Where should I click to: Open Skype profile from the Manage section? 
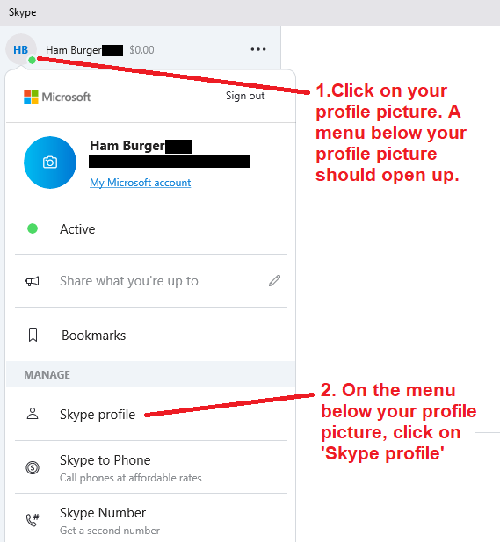point(151,414)
